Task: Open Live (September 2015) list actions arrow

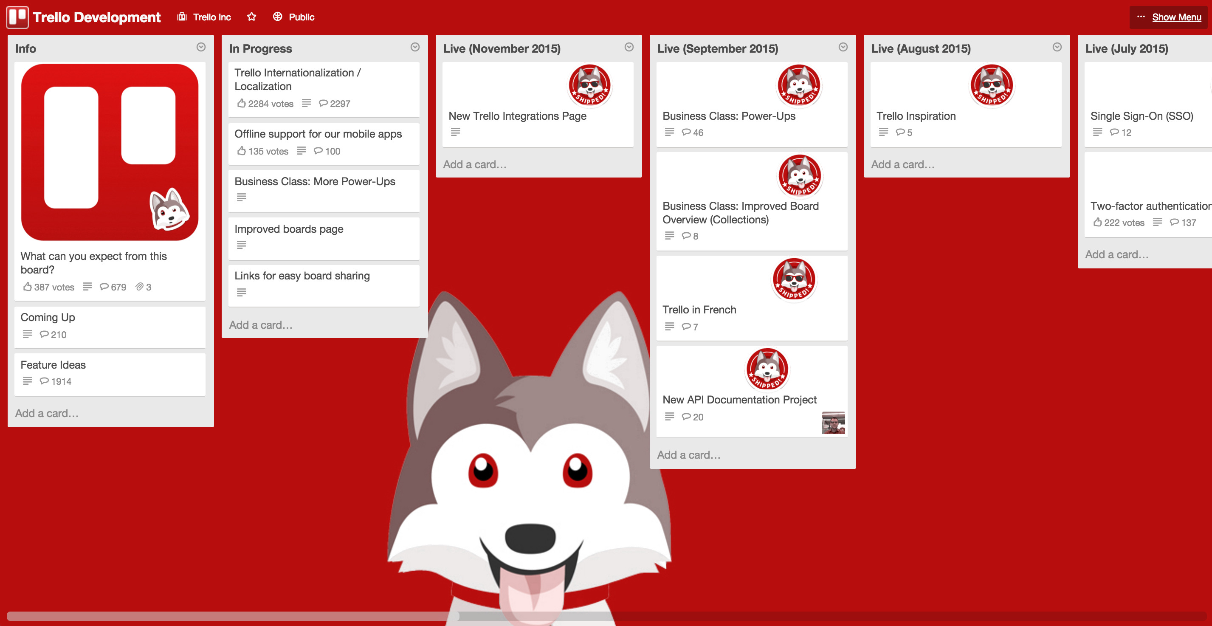Action: click(843, 47)
